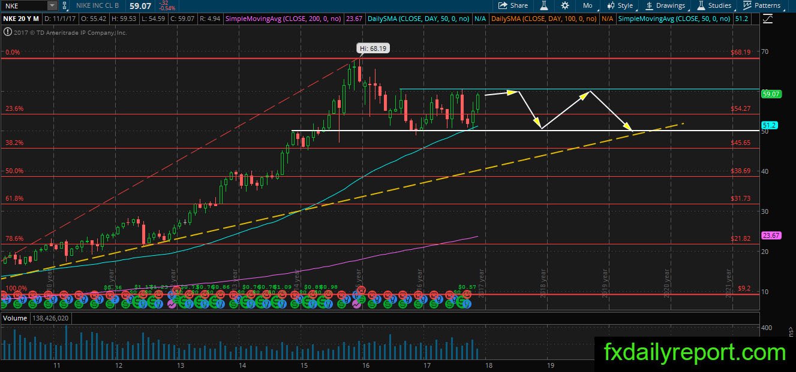Click the $31.73 Fibonacci price label
Image resolution: width=796 pixels, height=372 pixels.
coord(741,198)
